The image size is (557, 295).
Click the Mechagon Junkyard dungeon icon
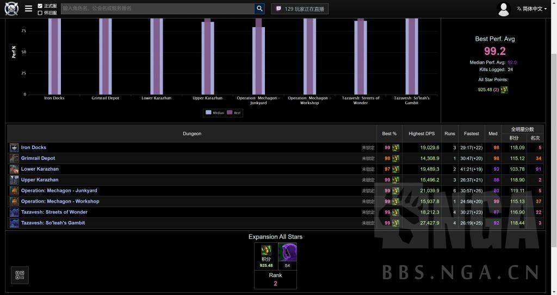coord(14,191)
